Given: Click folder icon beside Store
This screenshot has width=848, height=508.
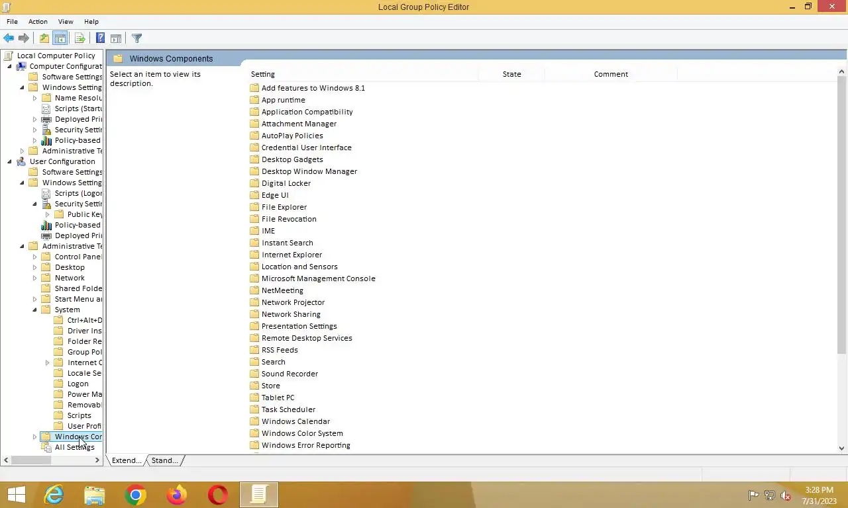Looking at the screenshot, I should (x=254, y=386).
